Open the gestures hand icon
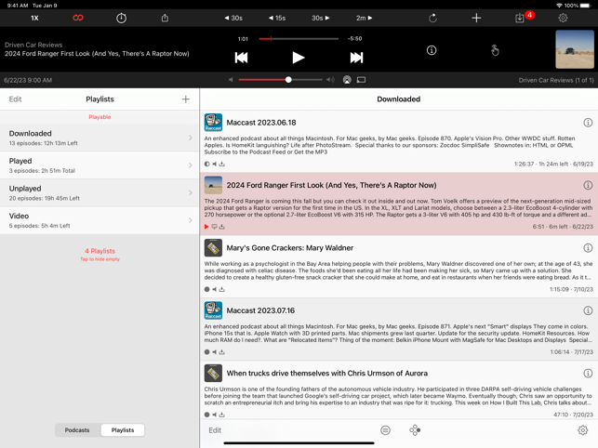Screen dimensions: 598x448 point(495,50)
